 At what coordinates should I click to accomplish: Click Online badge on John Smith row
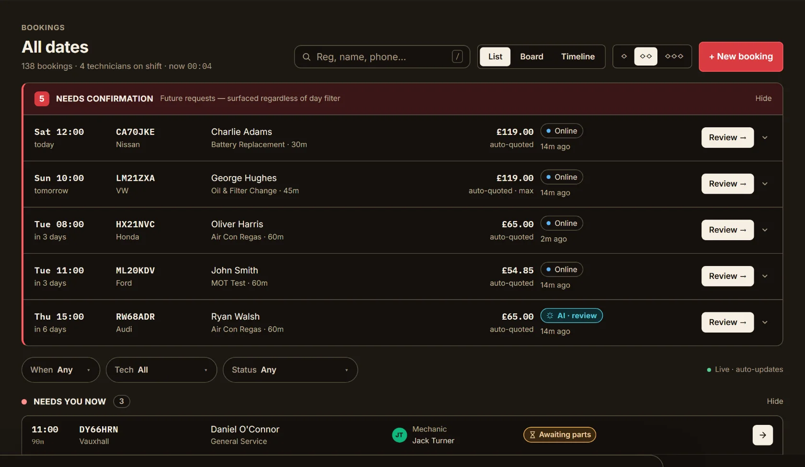[562, 269]
